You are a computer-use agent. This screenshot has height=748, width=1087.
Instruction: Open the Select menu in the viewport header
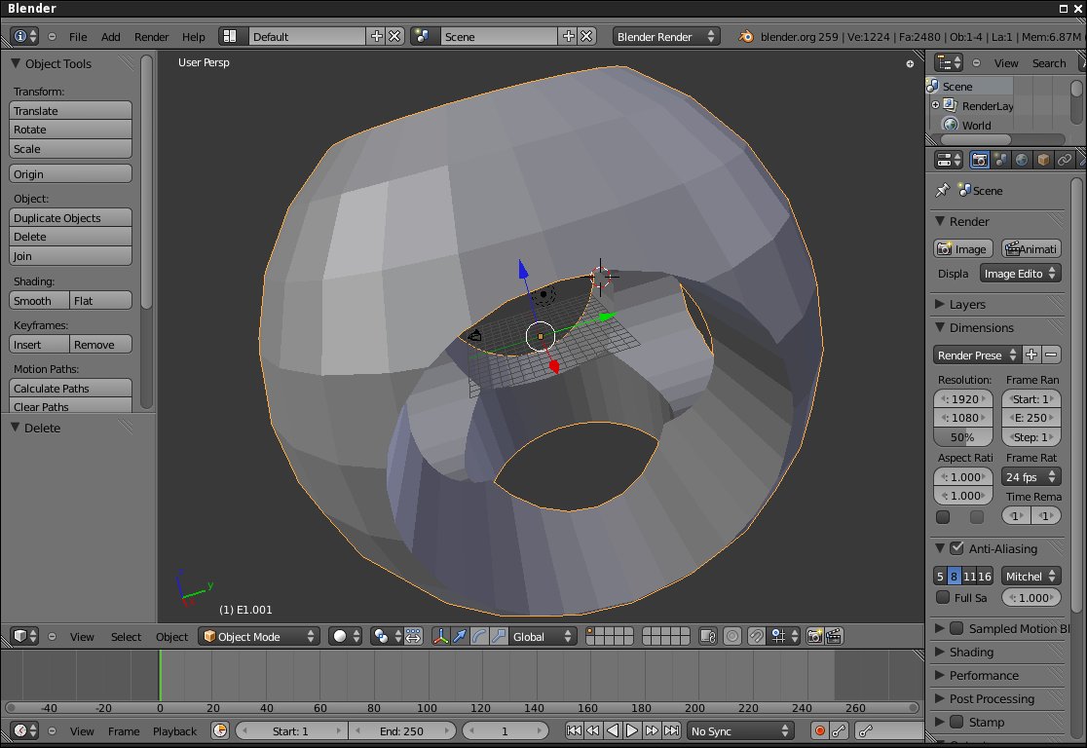point(126,637)
